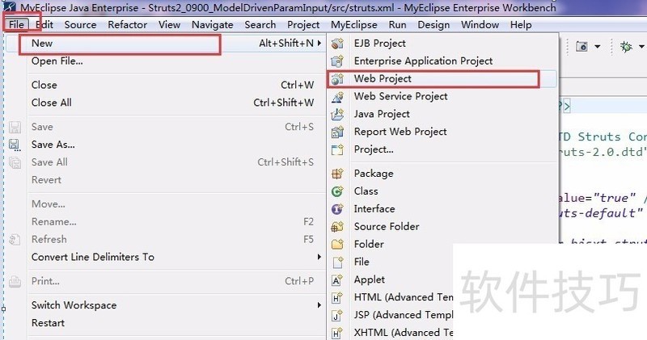The image size is (647, 340).
Task: Choose Switch Workspace menu entry
Action: pos(74,305)
